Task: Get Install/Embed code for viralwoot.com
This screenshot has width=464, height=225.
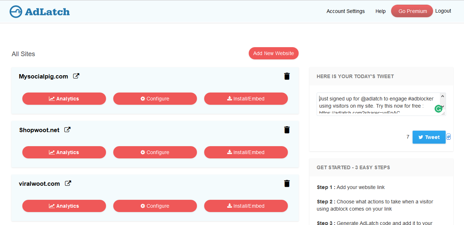Action: pyautogui.click(x=246, y=206)
